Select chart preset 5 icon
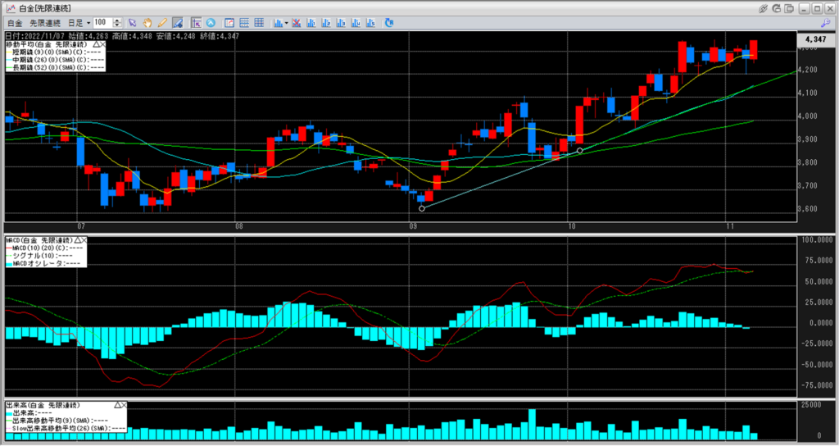839x446 pixels. pos(371,23)
